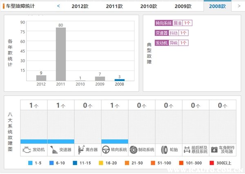This screenshot has height=174, width=245.
Task: Click the engine (发动机) system icon
Action: click(x=27, y=150)
